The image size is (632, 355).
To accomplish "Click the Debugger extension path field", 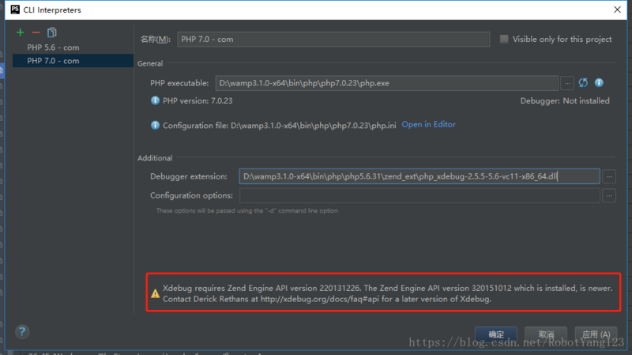I will click(419, 176).
